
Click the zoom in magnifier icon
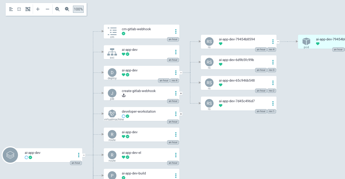57,9
